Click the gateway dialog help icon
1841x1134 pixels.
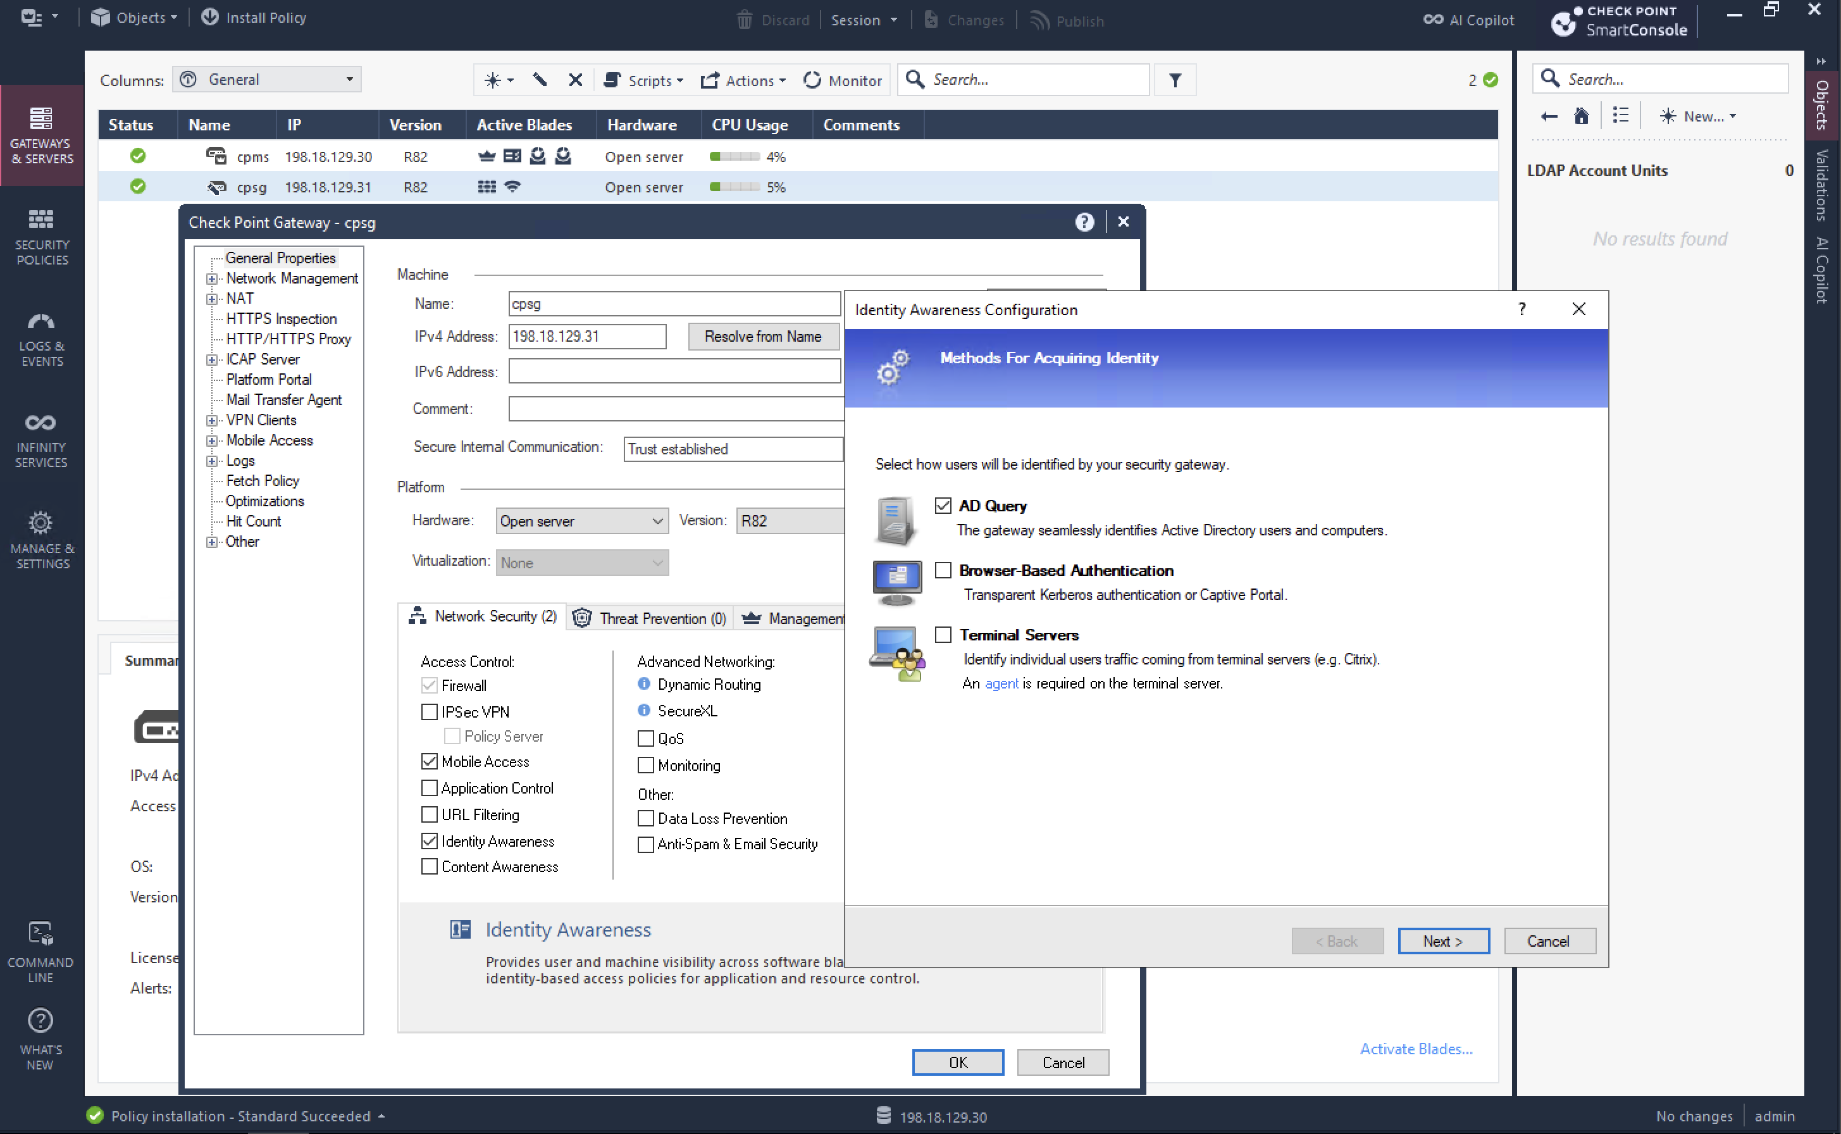tap(1084, 222)
